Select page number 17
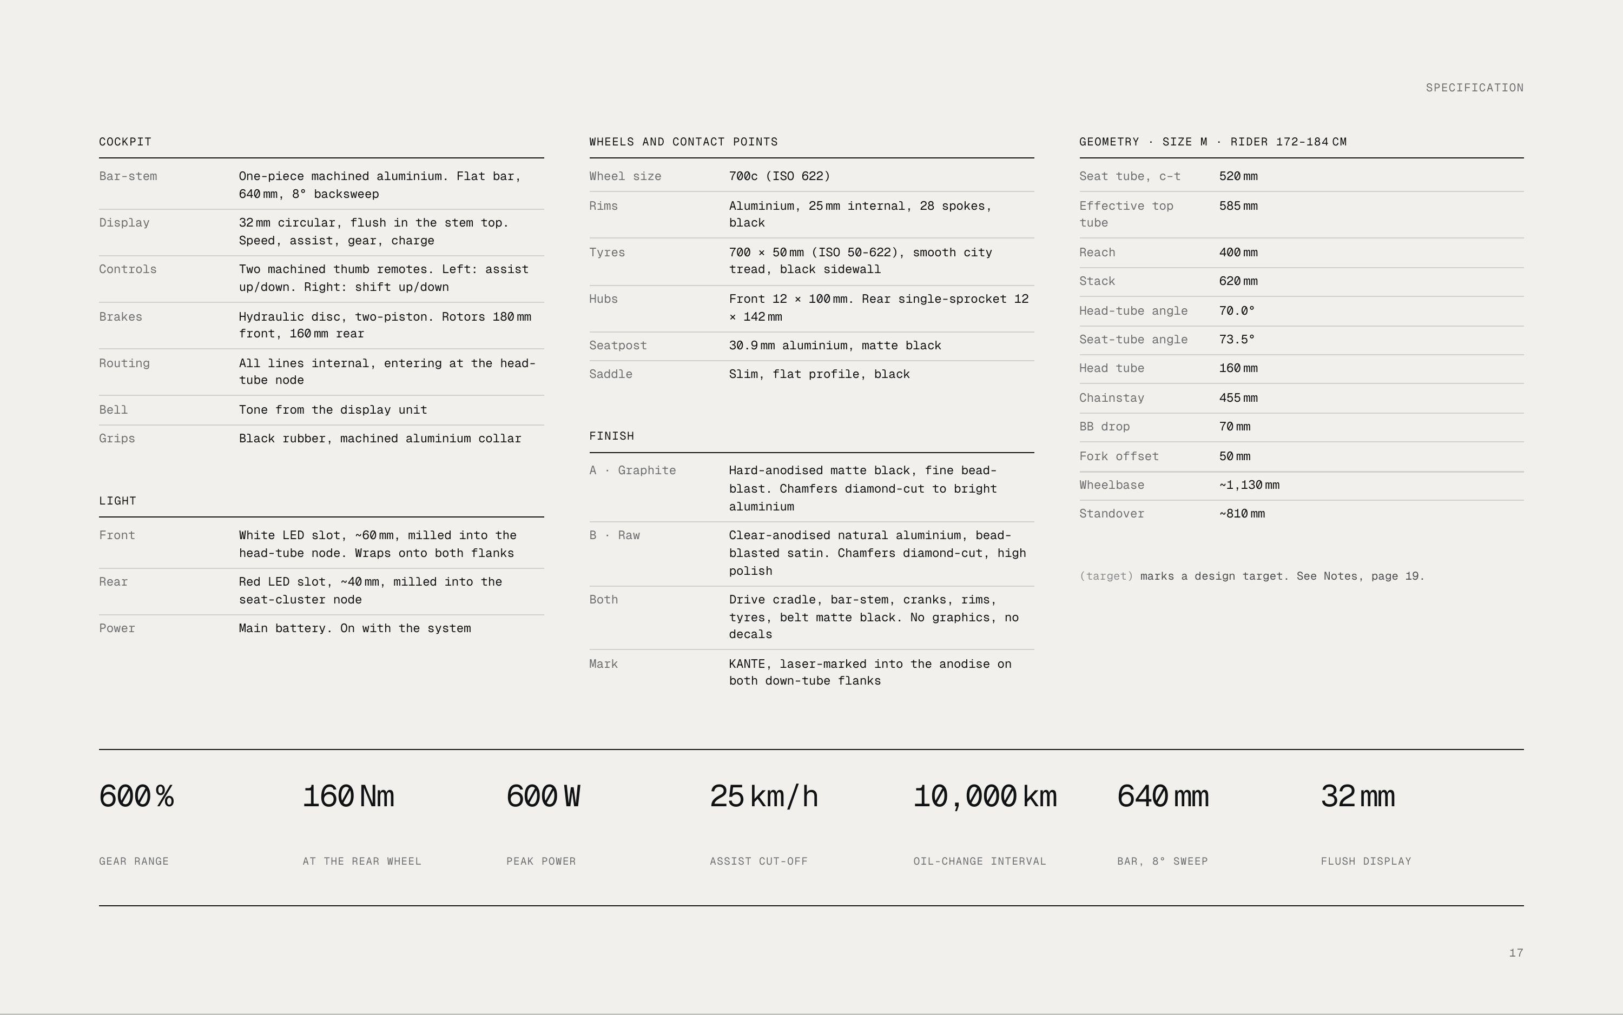Screen dimensions: 1623x1015 click(1516, 953)
